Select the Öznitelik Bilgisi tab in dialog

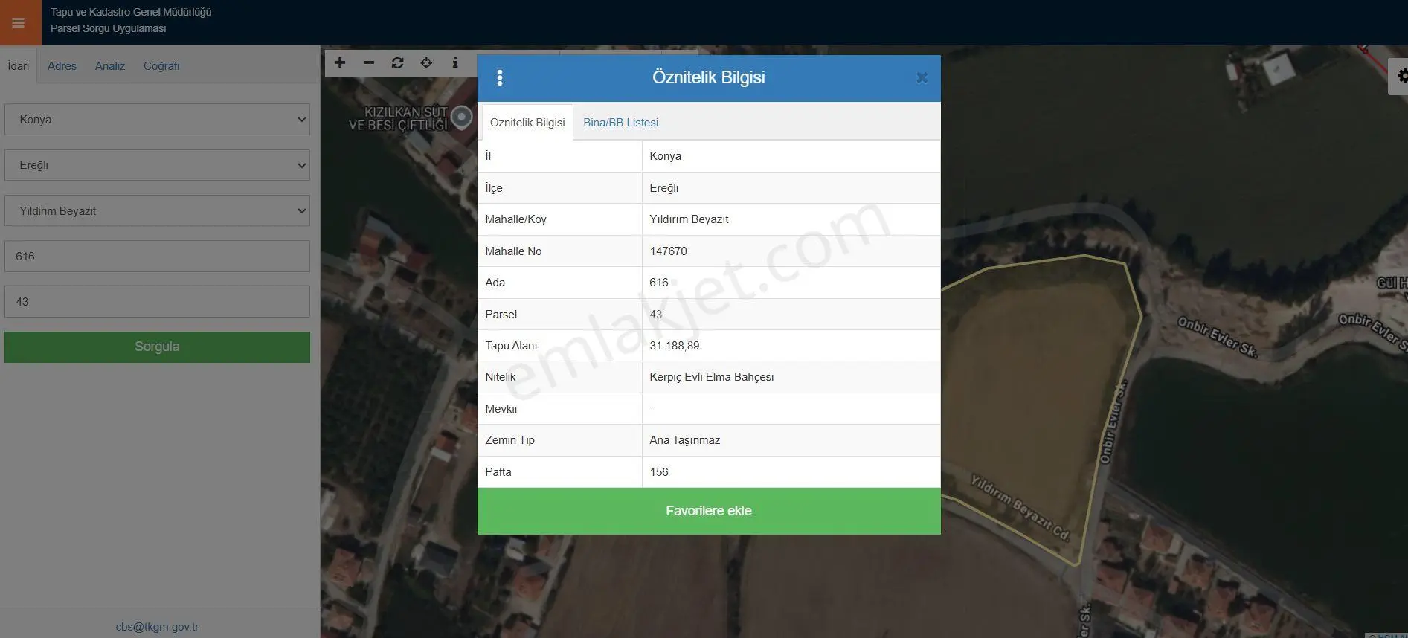tap(527, 123)
